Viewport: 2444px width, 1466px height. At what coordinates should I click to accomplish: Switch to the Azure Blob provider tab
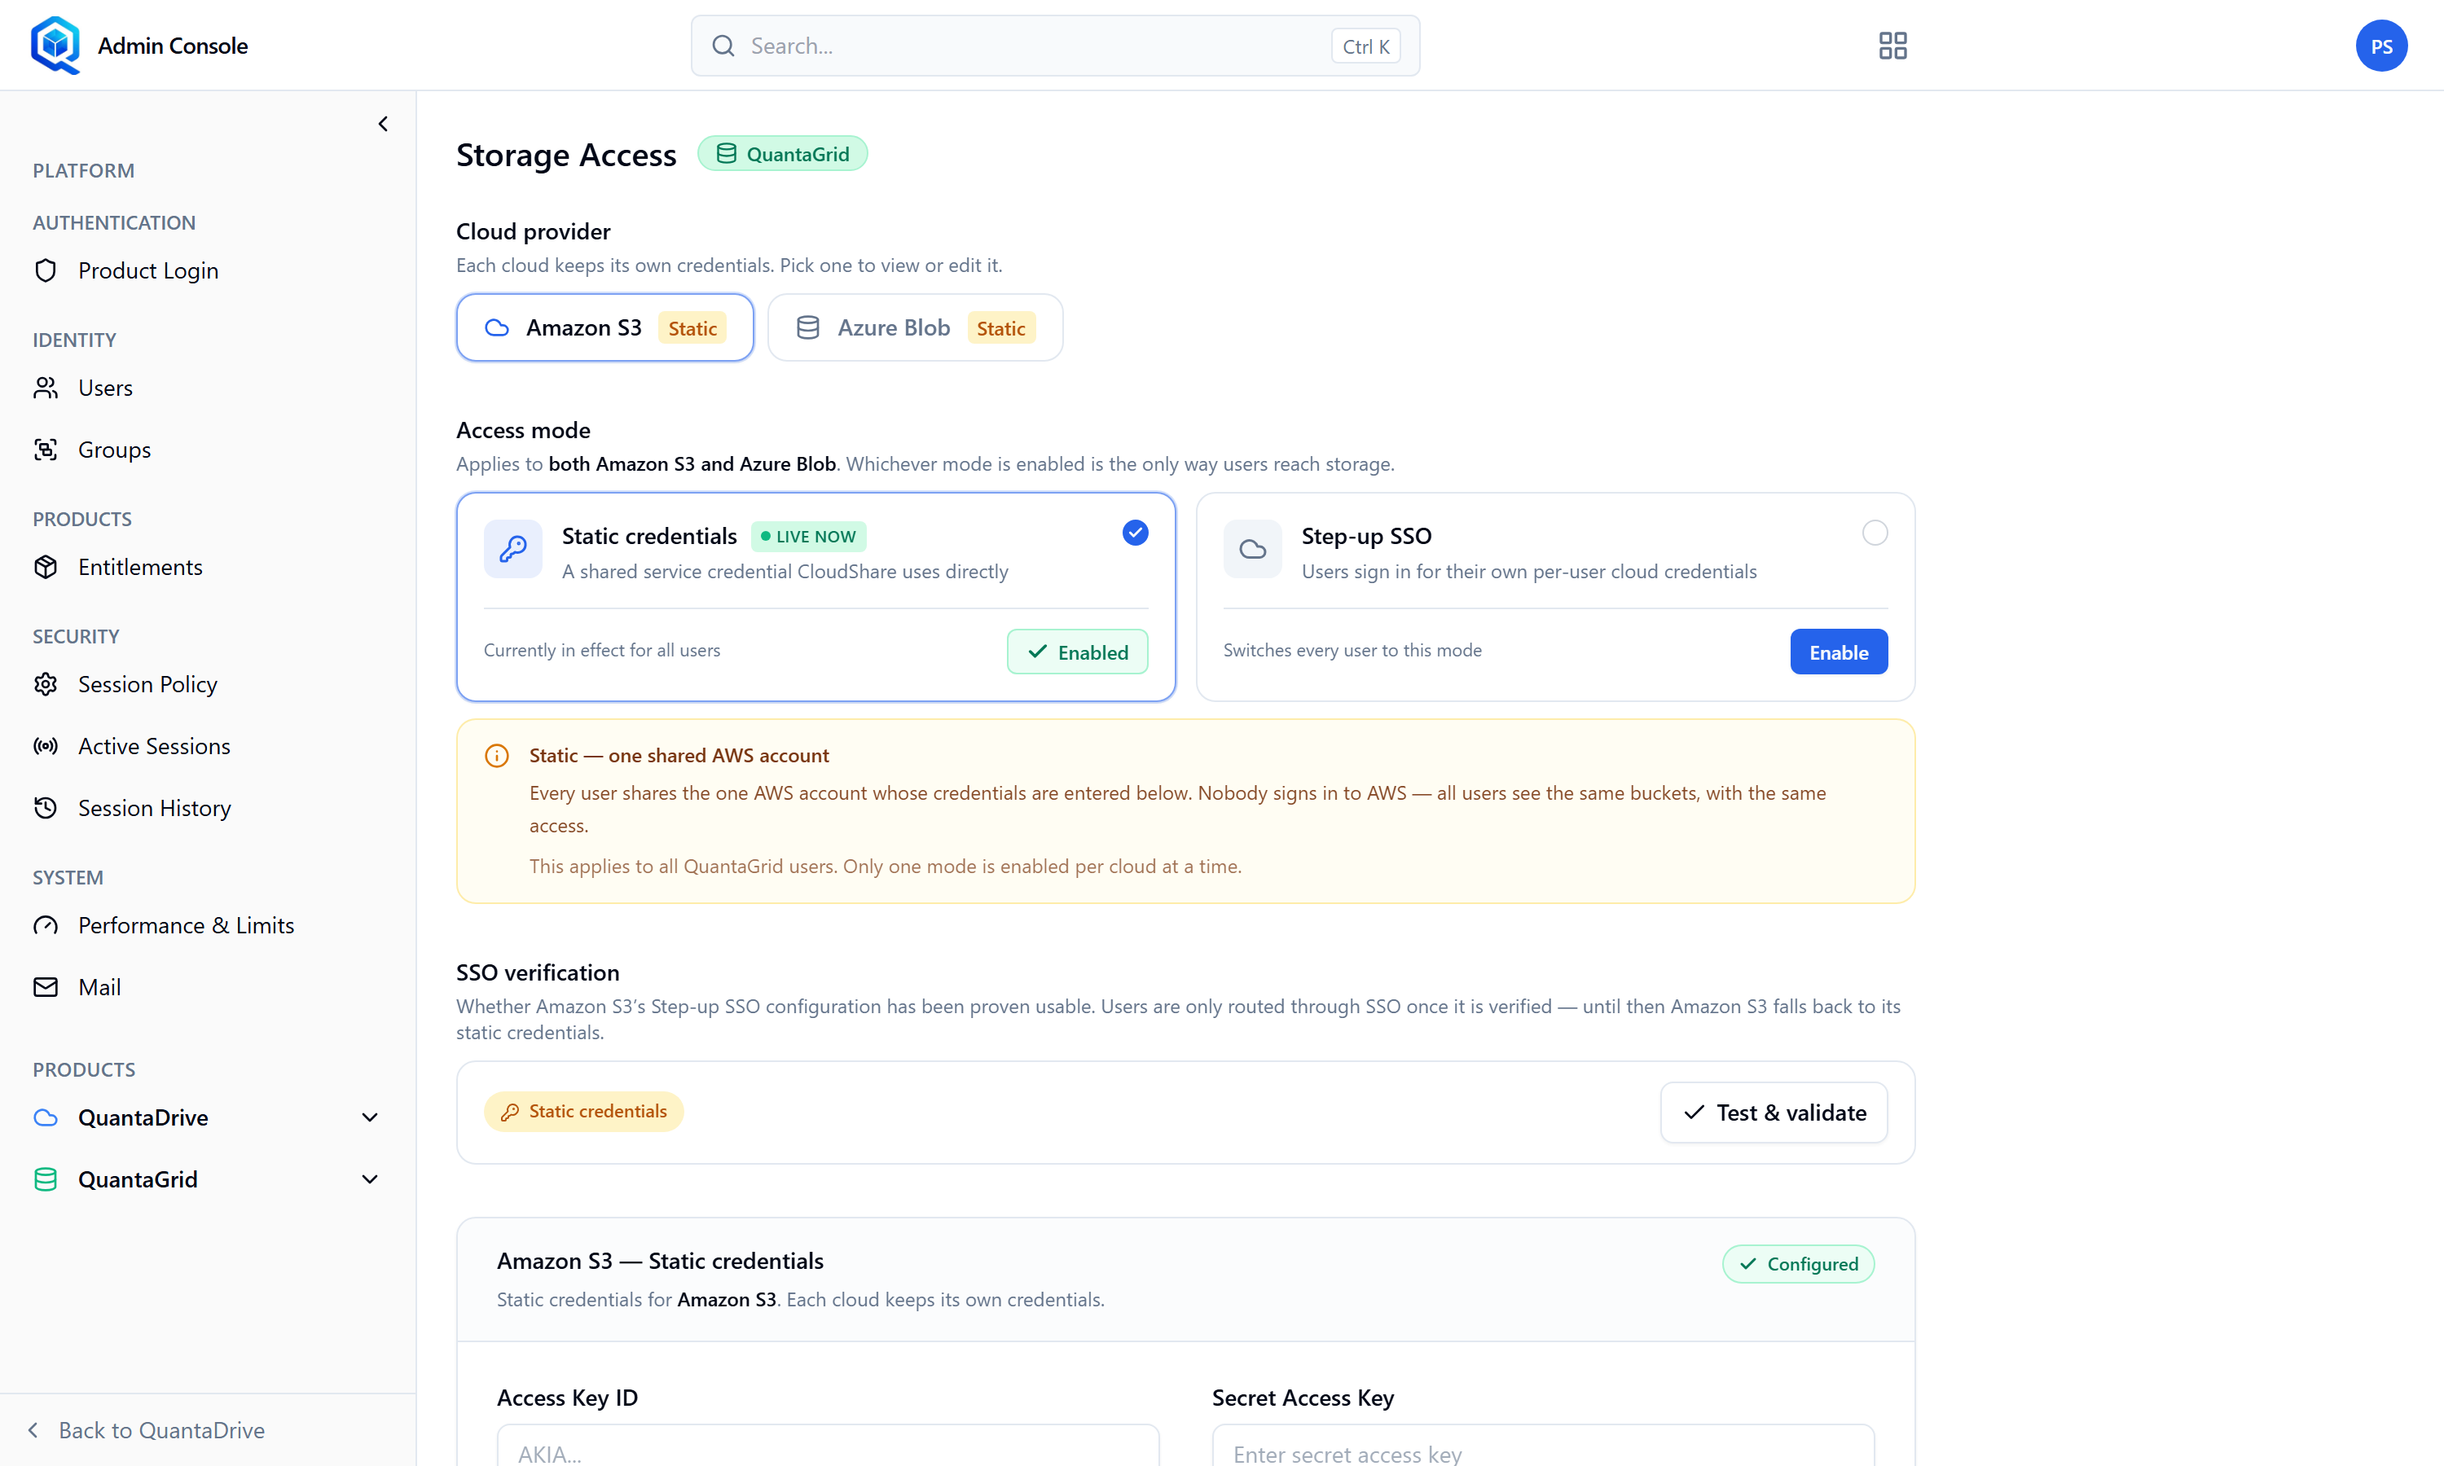[915, 328]
